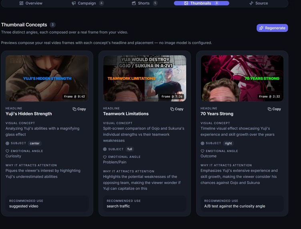Click the 'Yuji's Hidden Strength' headline text
The image size is (301, 229).
(28, 114)
